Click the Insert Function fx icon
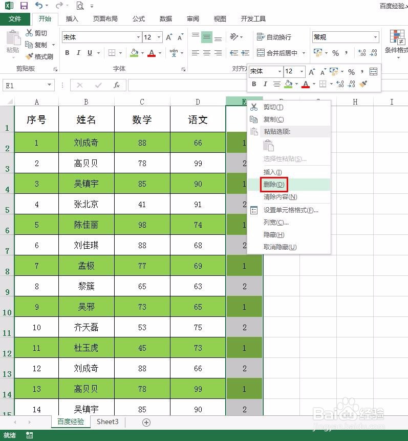 (x=117, y=85)
